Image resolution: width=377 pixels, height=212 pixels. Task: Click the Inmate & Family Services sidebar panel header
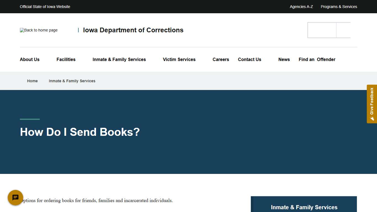coord(304,207)
